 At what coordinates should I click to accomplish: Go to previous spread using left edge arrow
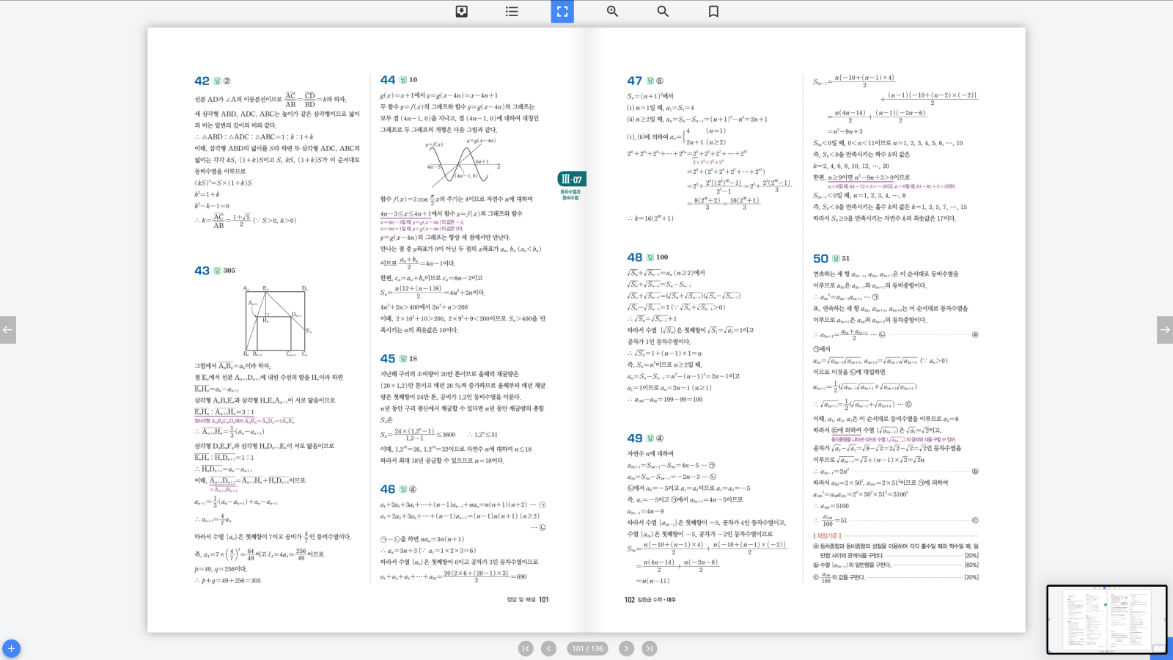(x=8, y=330)
